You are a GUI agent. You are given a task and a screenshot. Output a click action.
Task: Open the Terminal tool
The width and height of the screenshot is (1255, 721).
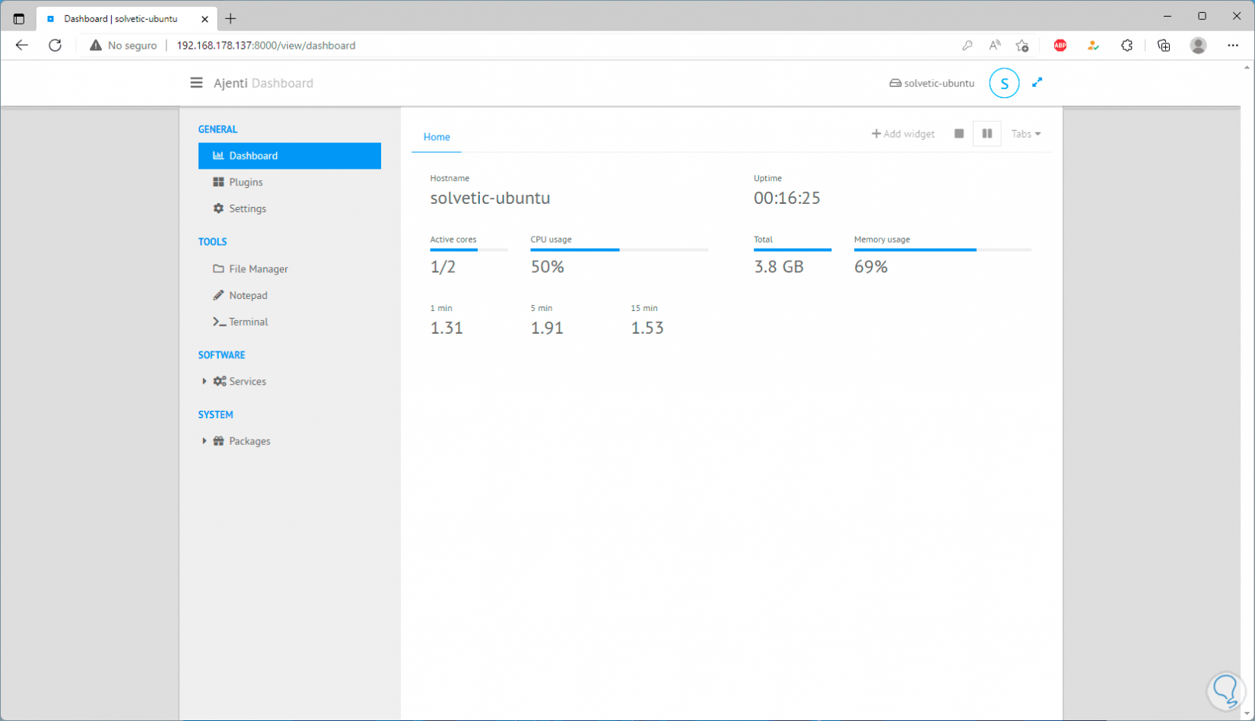pos(248,322)
